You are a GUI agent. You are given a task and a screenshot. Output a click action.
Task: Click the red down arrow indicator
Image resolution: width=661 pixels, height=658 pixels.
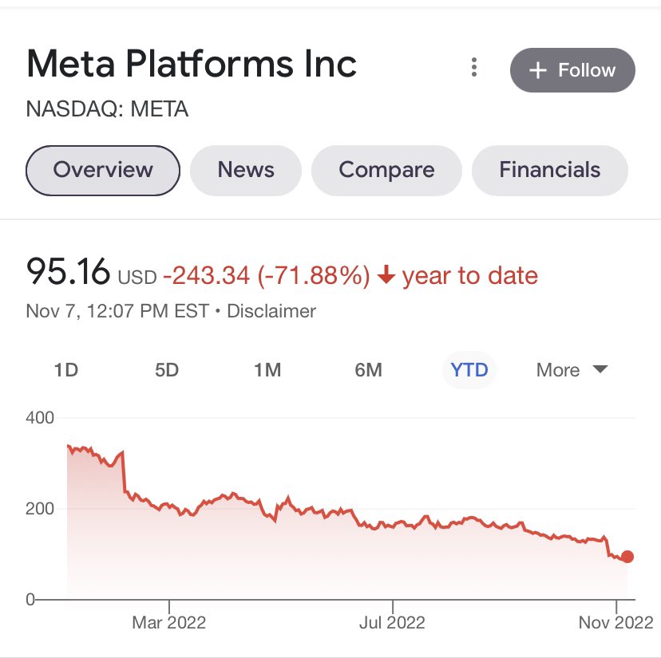386,276
